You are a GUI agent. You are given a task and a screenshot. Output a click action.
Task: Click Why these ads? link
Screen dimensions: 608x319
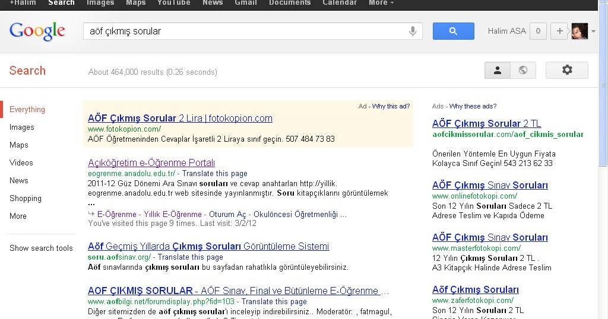point(473,106)
